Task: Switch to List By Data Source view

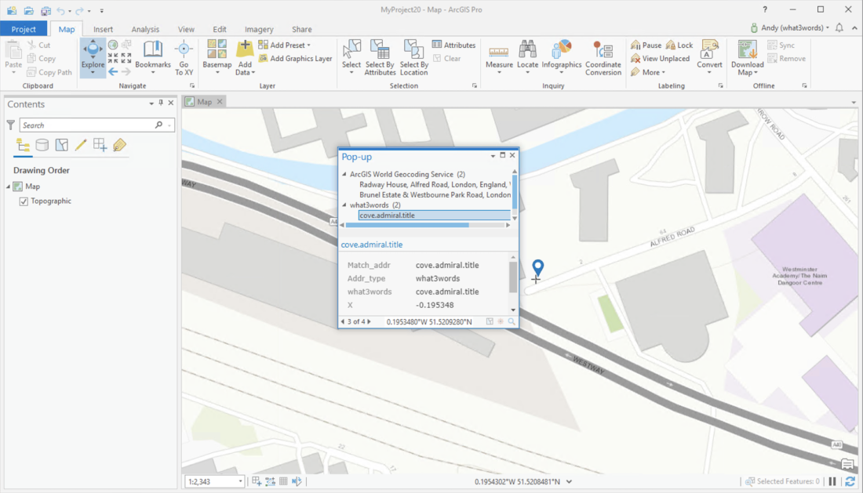Action: 42,145
